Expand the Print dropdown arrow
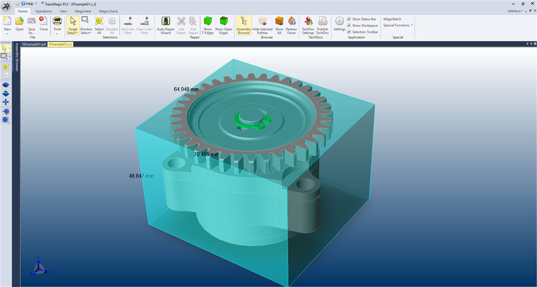 pyautogui.click(x=57, y=33)
